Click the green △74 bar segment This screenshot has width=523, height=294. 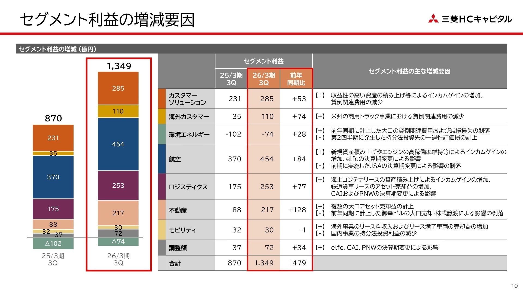point(118,241)
